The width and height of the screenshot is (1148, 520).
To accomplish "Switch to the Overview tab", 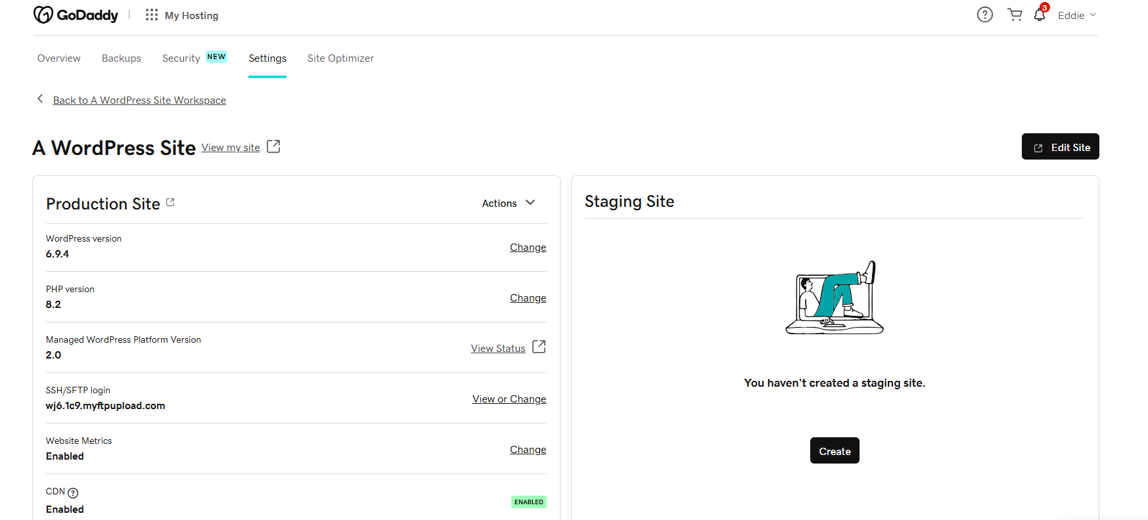I will (59, 58).
